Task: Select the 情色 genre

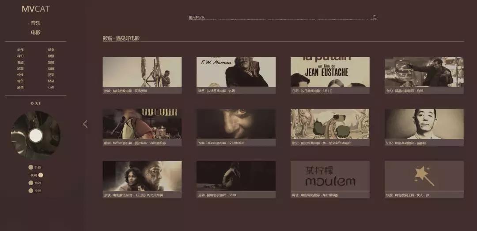Action: click(x=20, y=81)
